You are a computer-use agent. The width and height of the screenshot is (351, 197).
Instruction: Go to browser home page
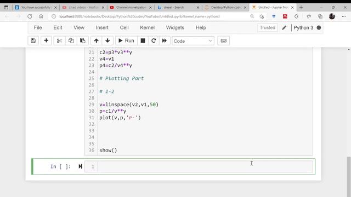tap(41, 16)
